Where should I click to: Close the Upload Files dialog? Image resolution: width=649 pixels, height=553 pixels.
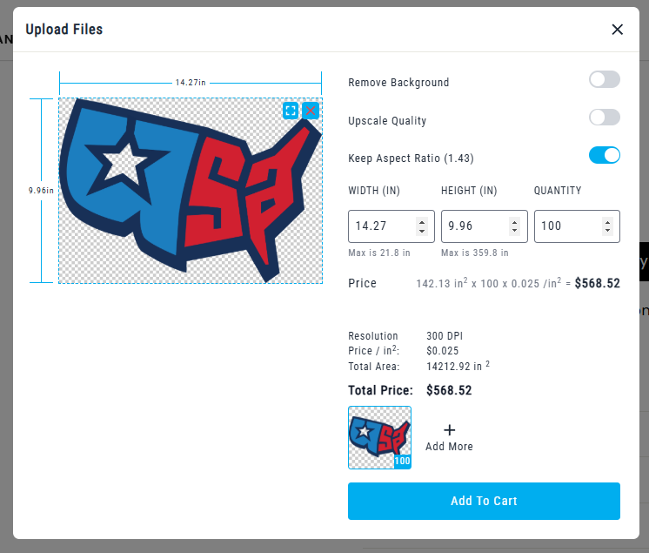[x=617, y=30]
